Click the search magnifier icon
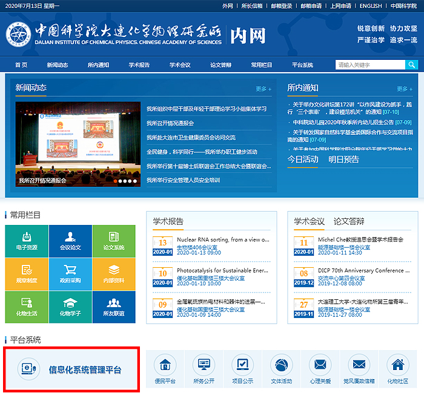Viewport: 424px width, 393px height. pos(412,65)
